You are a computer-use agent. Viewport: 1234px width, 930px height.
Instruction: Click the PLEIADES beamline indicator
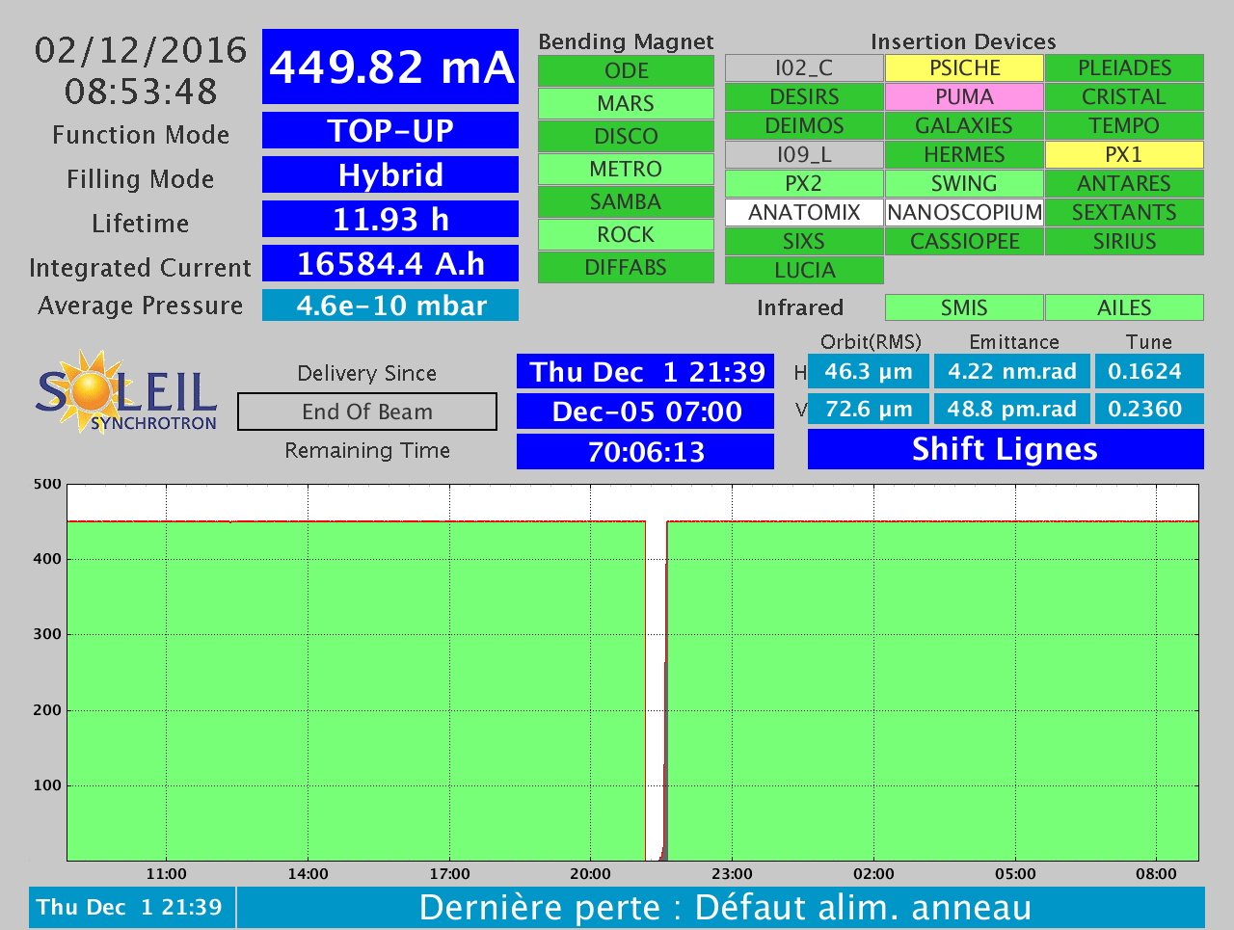[x=1124, y=67]
